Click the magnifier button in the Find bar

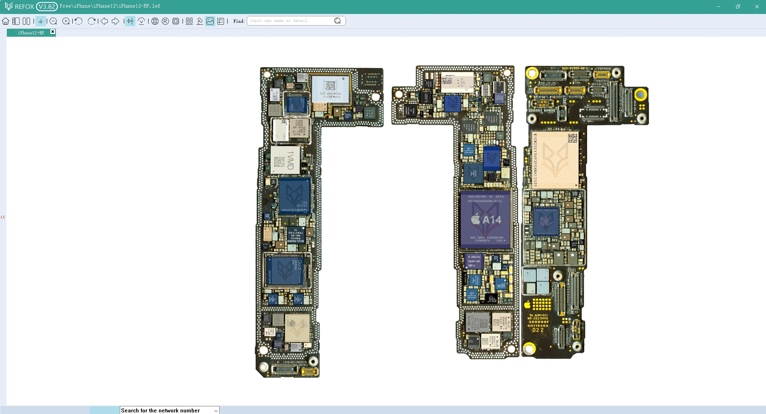(337, 20)
